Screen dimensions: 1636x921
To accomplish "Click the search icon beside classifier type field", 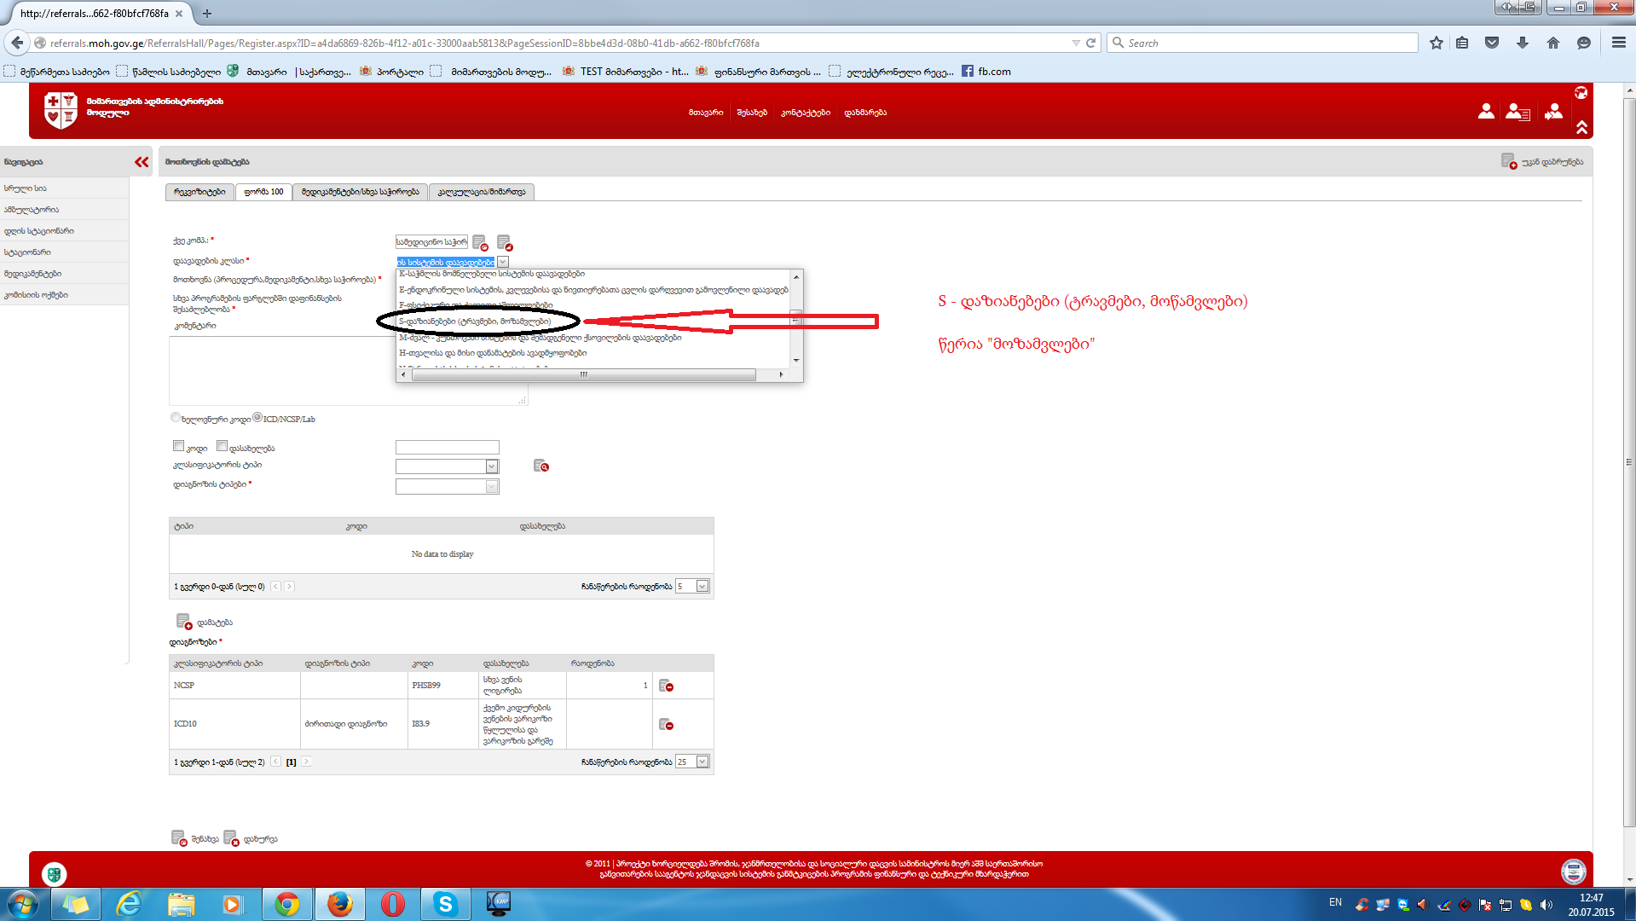I will pyautogui.click(x=541, y=466).
